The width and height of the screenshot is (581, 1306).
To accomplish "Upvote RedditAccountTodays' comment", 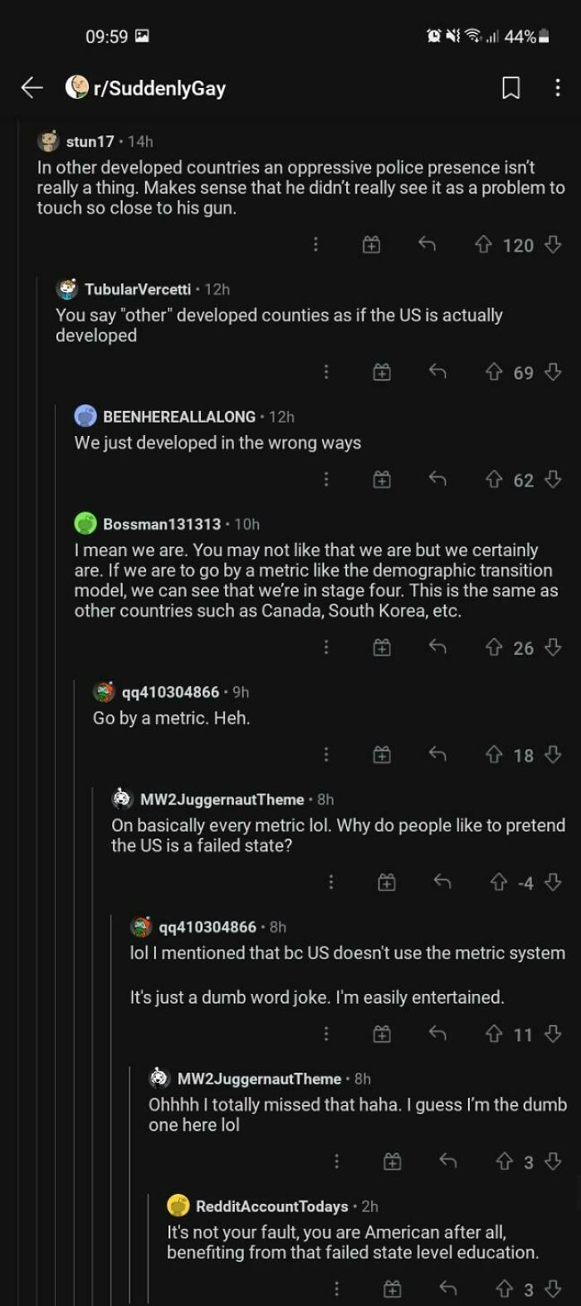I will coord(504,1289).
